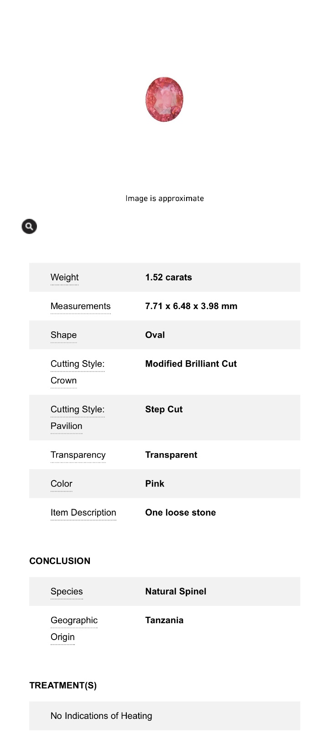Image resolution: width=312 pixels, height=749 pixels.
Task: Click the underlined Weight label
Action: [x=64, y=277]
